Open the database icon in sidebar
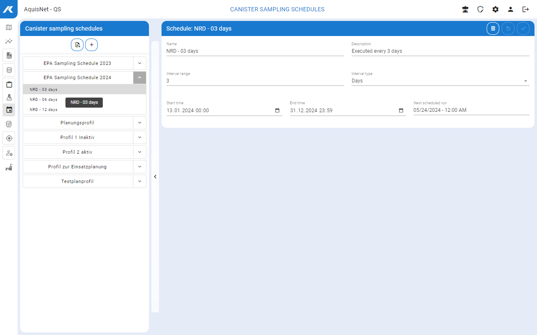 (9, 70)
